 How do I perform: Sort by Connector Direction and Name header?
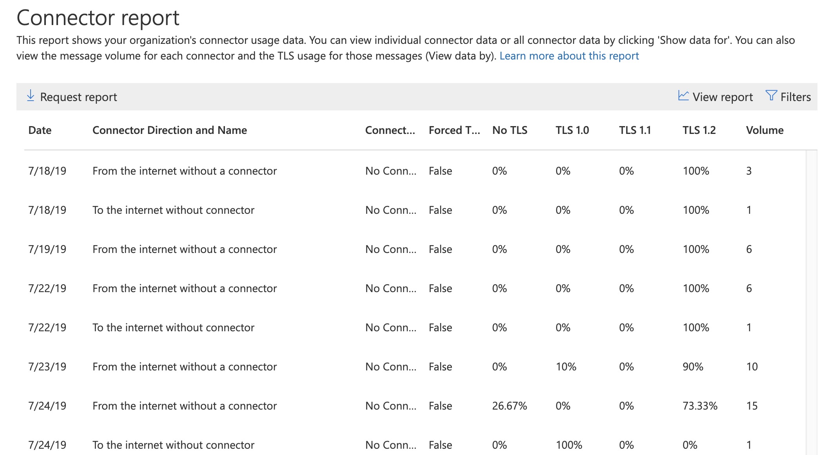169,130
